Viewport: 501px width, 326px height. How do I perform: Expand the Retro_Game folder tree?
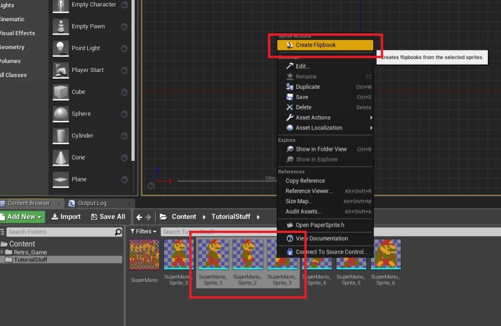2,252
